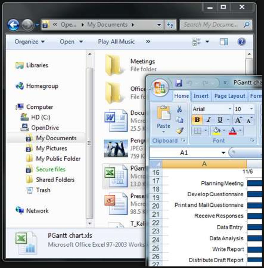Image resolution: width=264 pixels, height=268 pixels.
Task: Click the Borders icon in Font group
Action: (x=197, y=131)
